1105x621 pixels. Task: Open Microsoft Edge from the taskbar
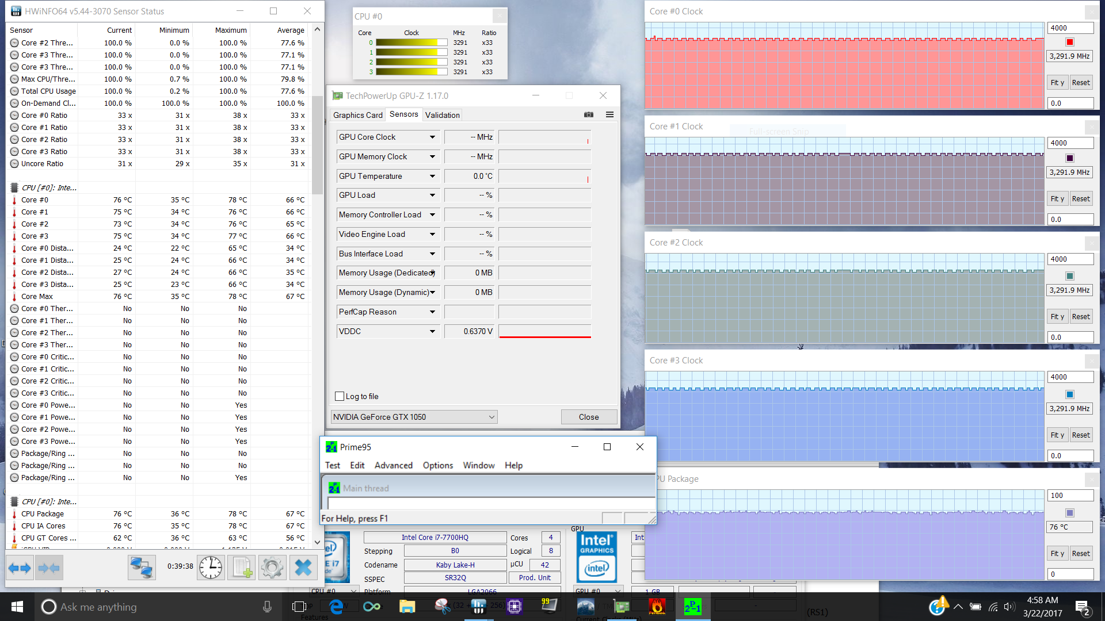pyautogui.click(x=336, y=606)
